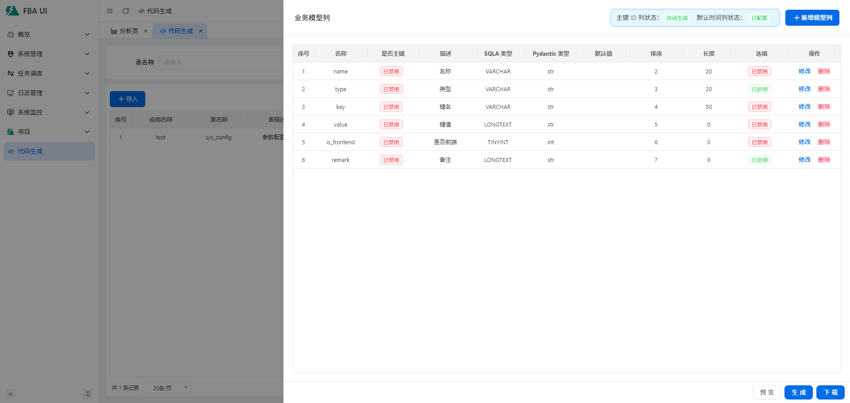850x403 pixels.
Task: Click the 预览 button
Action: pyautogui.click(x=766, y=392)
